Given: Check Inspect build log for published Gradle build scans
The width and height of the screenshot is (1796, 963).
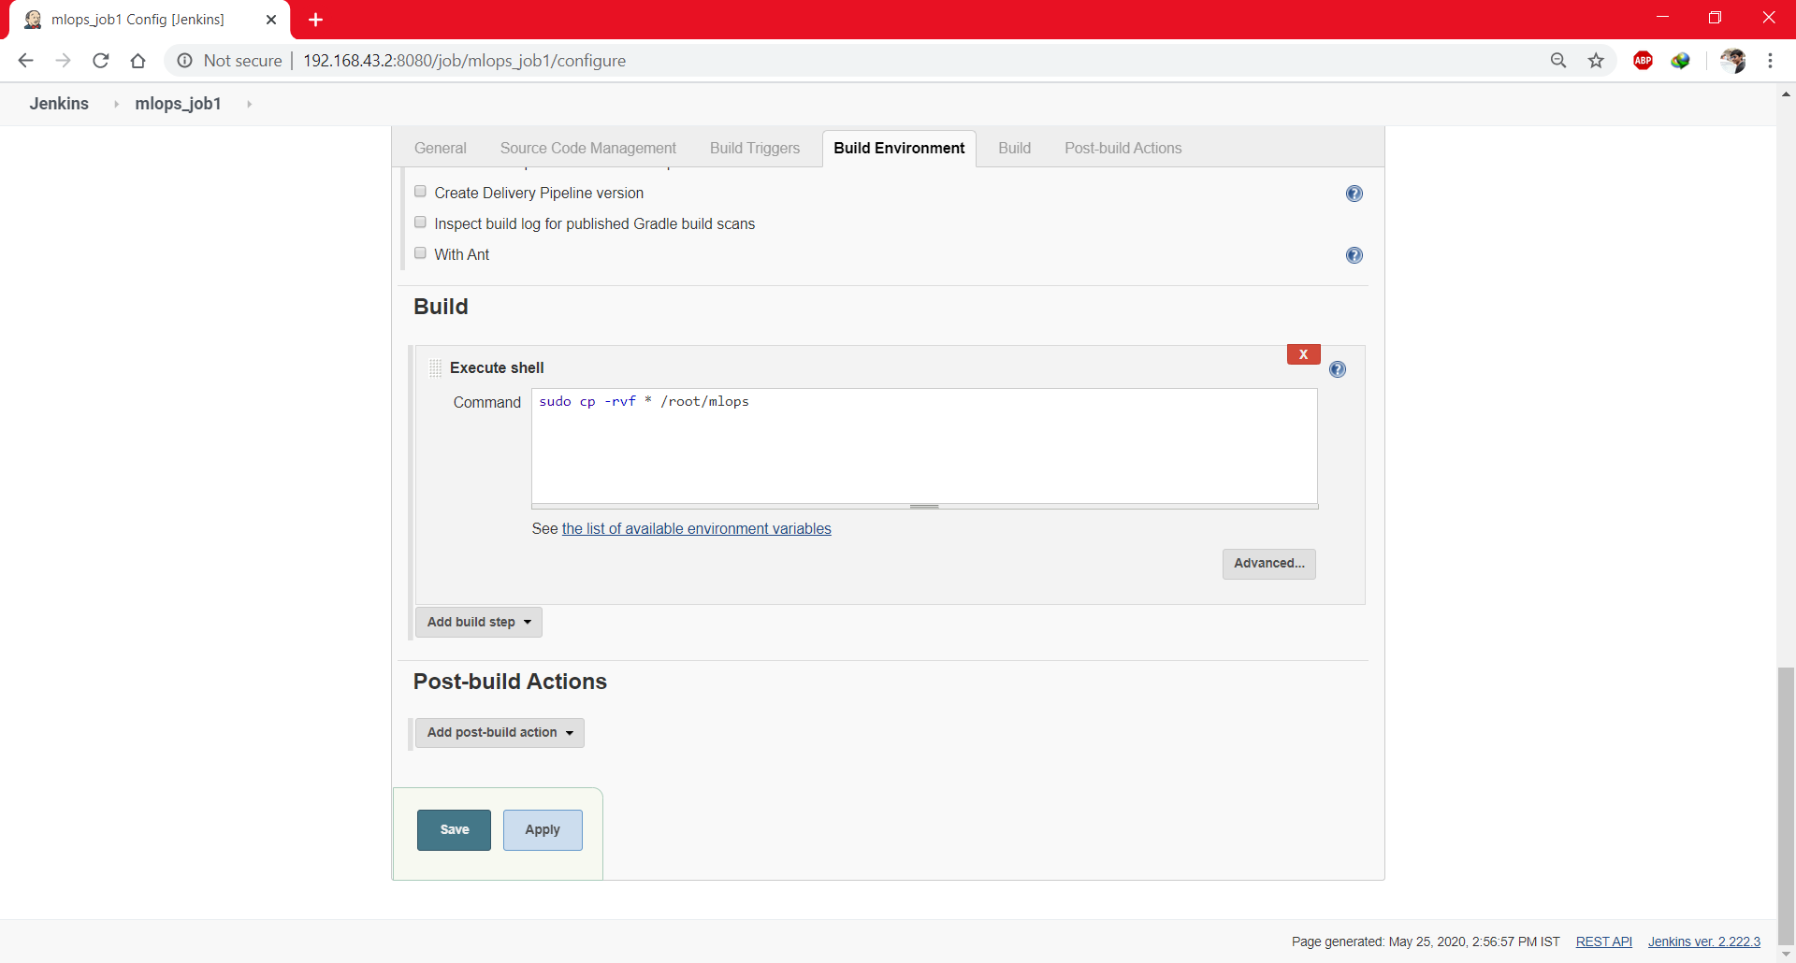Looking at the screenshot, I should [x=420, y=222].
